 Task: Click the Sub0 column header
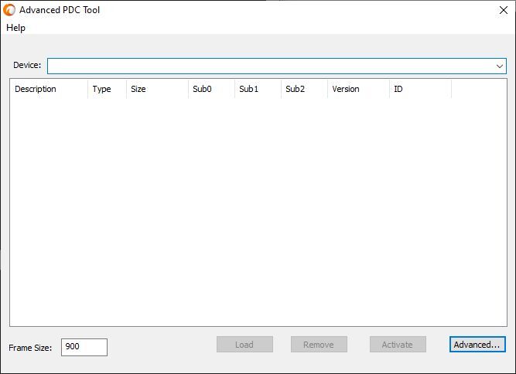[x=212, y=89]
